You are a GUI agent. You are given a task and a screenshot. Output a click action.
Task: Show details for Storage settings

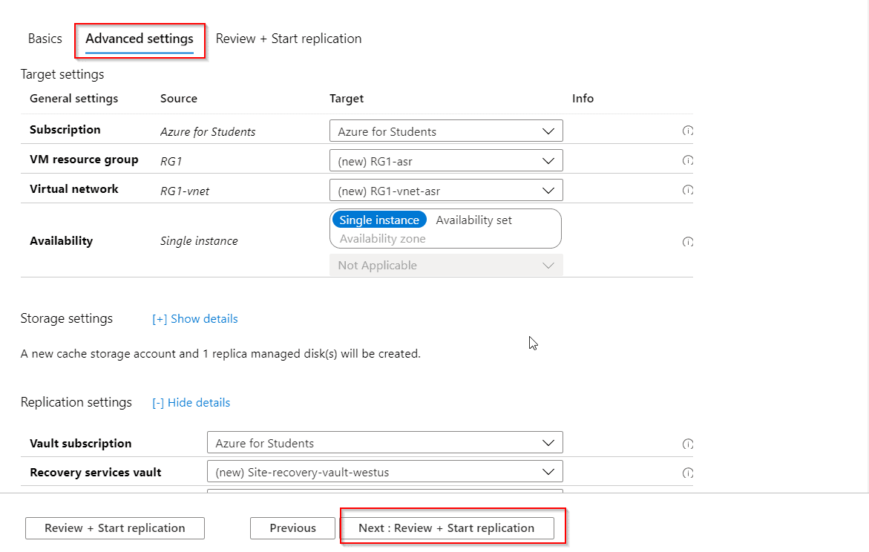[x=196, y=319]
